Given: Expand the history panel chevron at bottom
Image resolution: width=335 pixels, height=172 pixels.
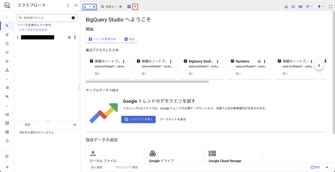Looking at the screenshot, I should pyautogui.click(x=327, y=167).
